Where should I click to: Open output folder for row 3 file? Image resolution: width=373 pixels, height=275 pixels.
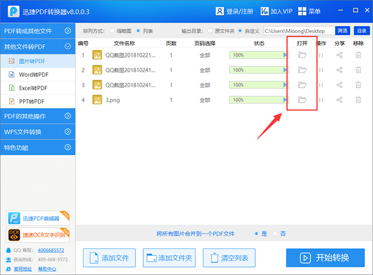(x=302, y=85)
